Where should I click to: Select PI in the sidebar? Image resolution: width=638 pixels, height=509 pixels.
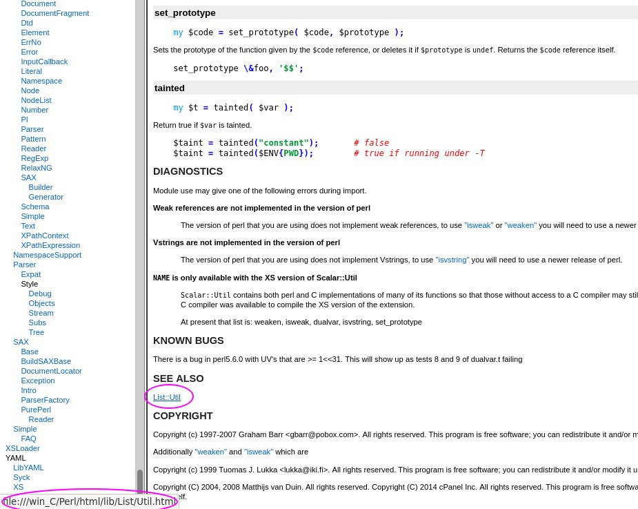(24, 119)
